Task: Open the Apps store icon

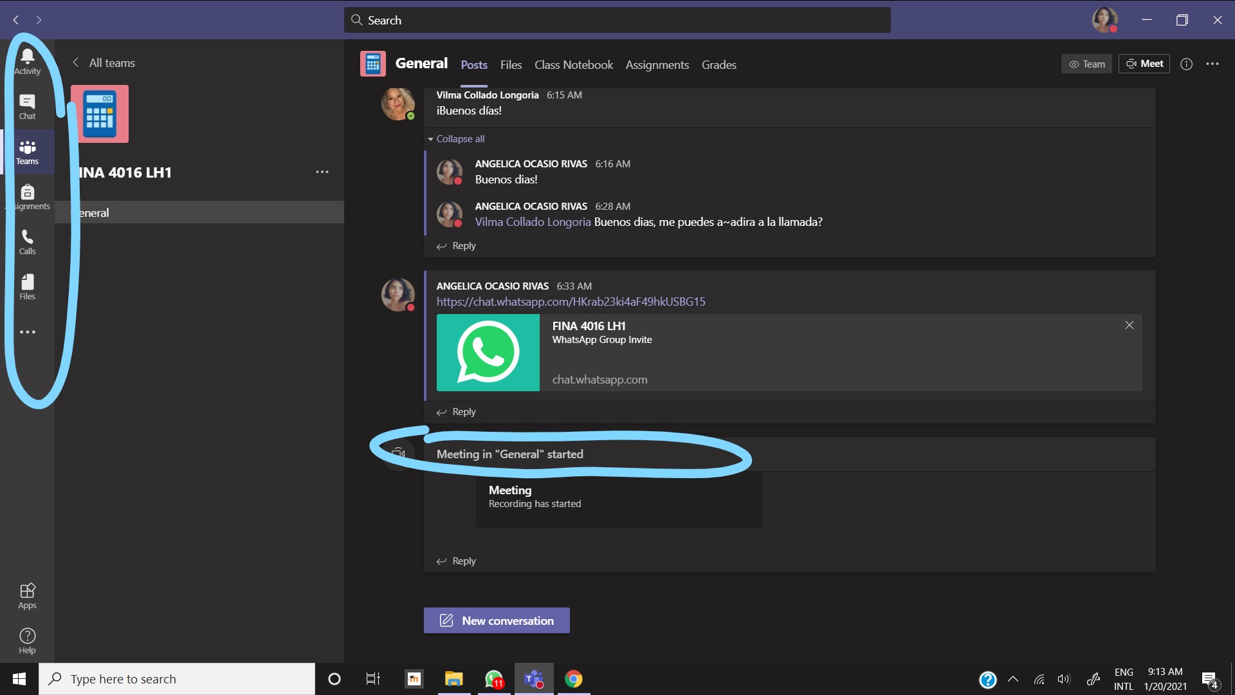Action: [x=27, y=596]
